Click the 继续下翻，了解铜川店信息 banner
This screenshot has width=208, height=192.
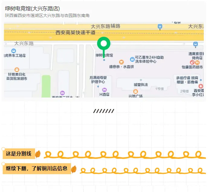37,169
